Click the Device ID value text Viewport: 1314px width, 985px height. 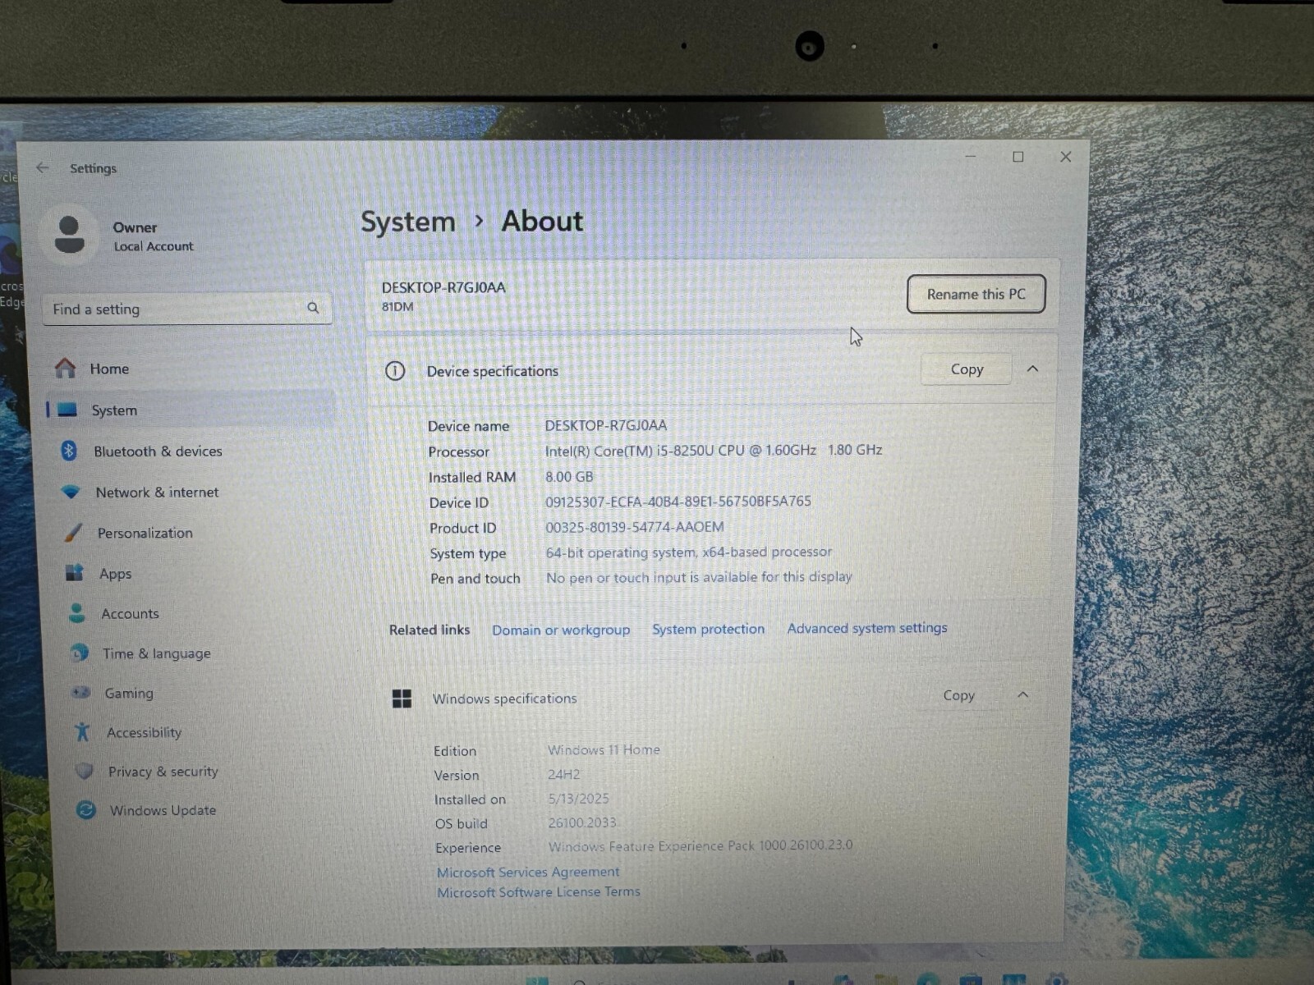(x=678, y=502)
